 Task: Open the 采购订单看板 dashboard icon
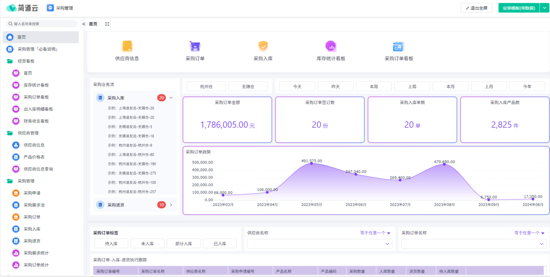click(398, 46)
